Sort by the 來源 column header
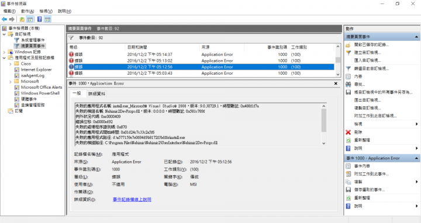Screen dimensions: 421x223 [222, 47]
